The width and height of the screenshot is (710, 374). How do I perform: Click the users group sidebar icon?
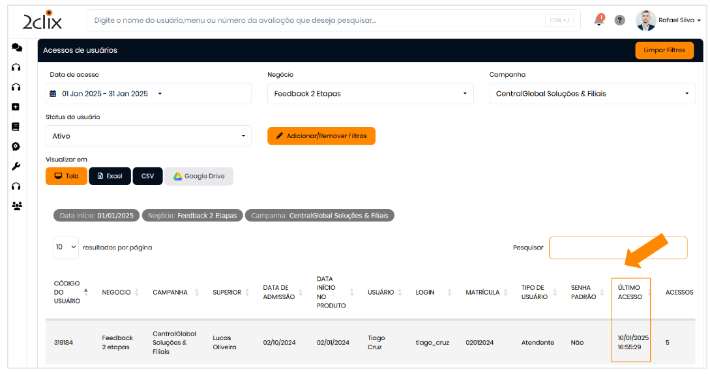click(x=16, y=206)
